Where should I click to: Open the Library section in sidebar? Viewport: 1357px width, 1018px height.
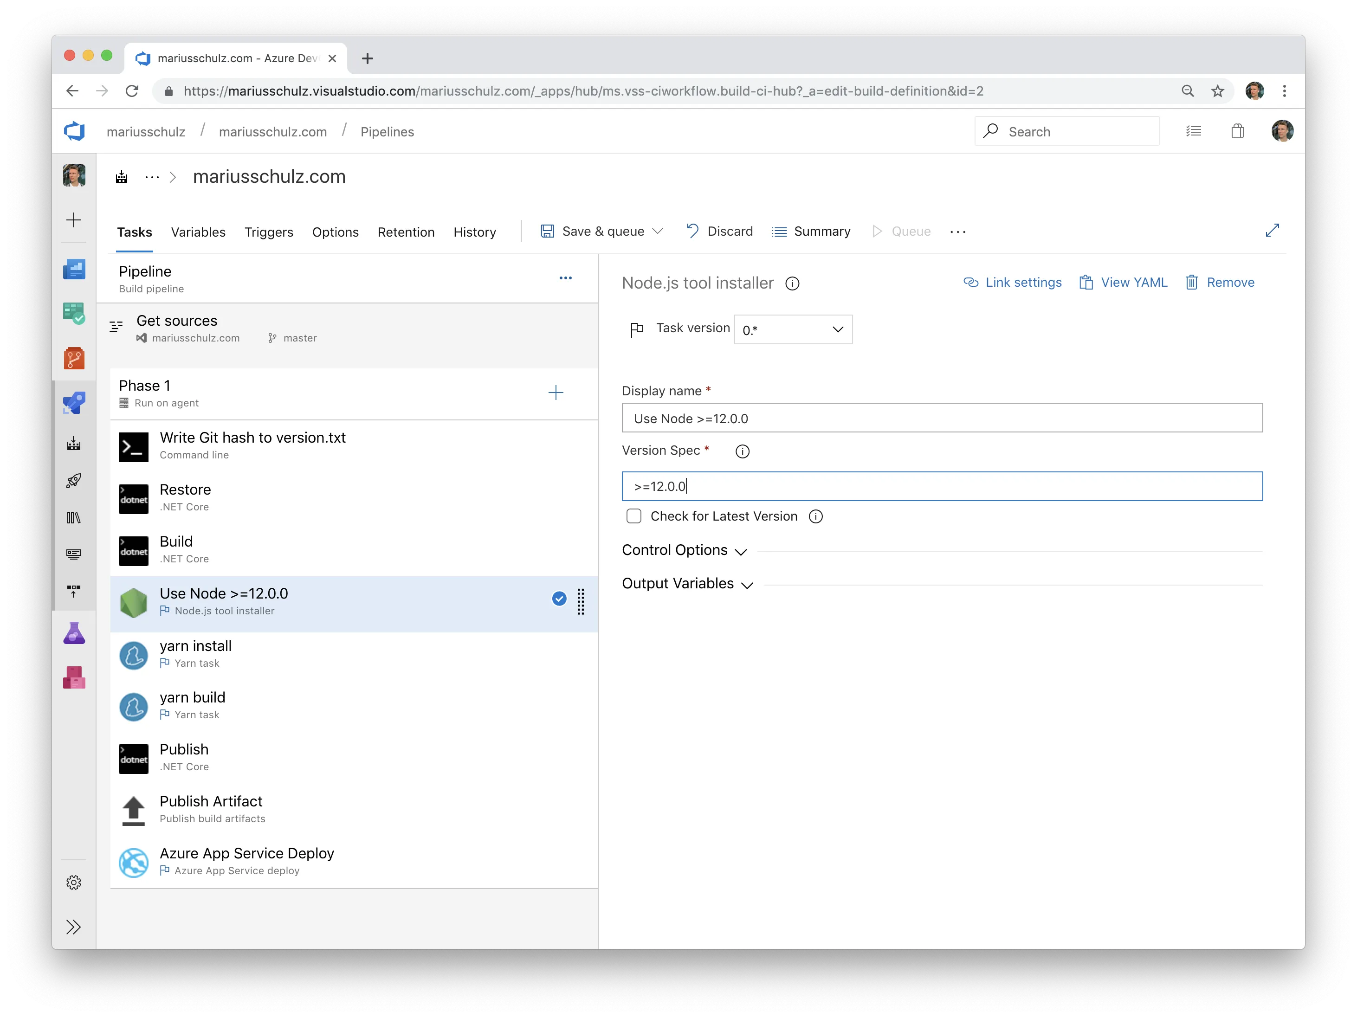74,518
